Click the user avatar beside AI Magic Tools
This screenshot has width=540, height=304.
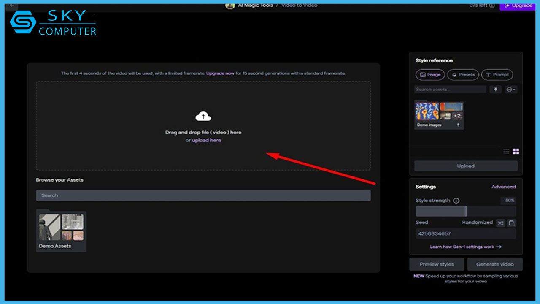pos(229,5)
